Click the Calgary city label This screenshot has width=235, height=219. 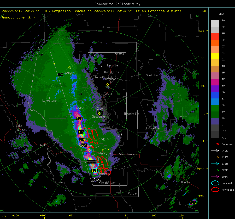(102, 153)
